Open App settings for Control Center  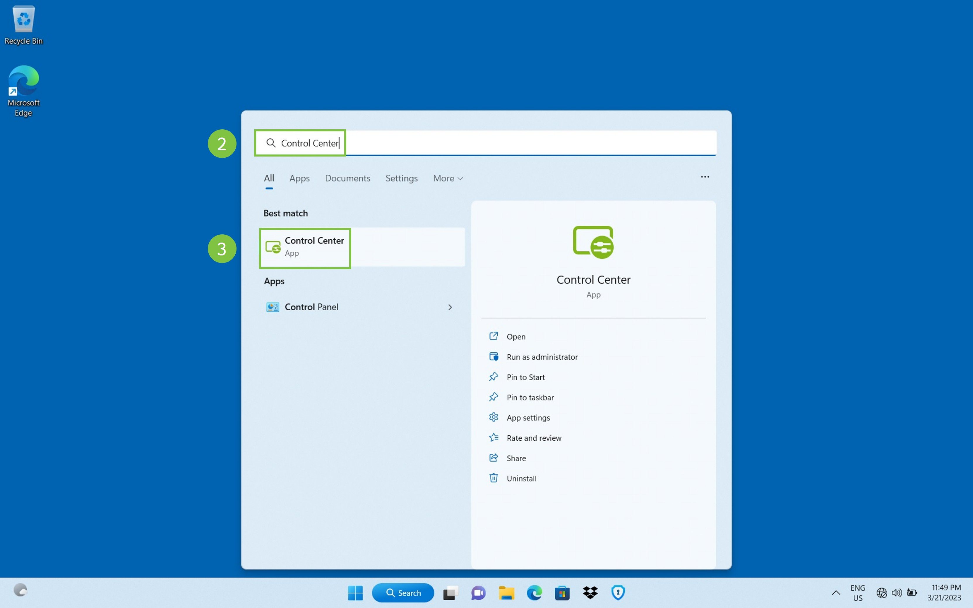click(x=528, y=418)
